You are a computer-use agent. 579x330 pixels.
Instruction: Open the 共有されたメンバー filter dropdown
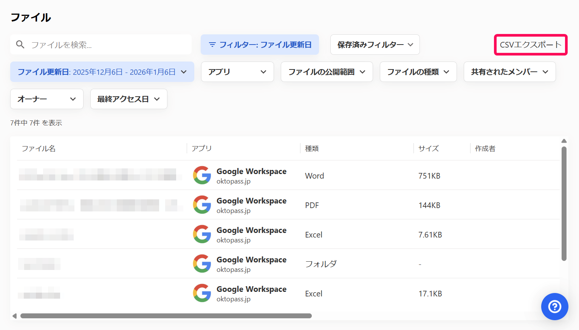pyautogui.click(x=510, y=72)
